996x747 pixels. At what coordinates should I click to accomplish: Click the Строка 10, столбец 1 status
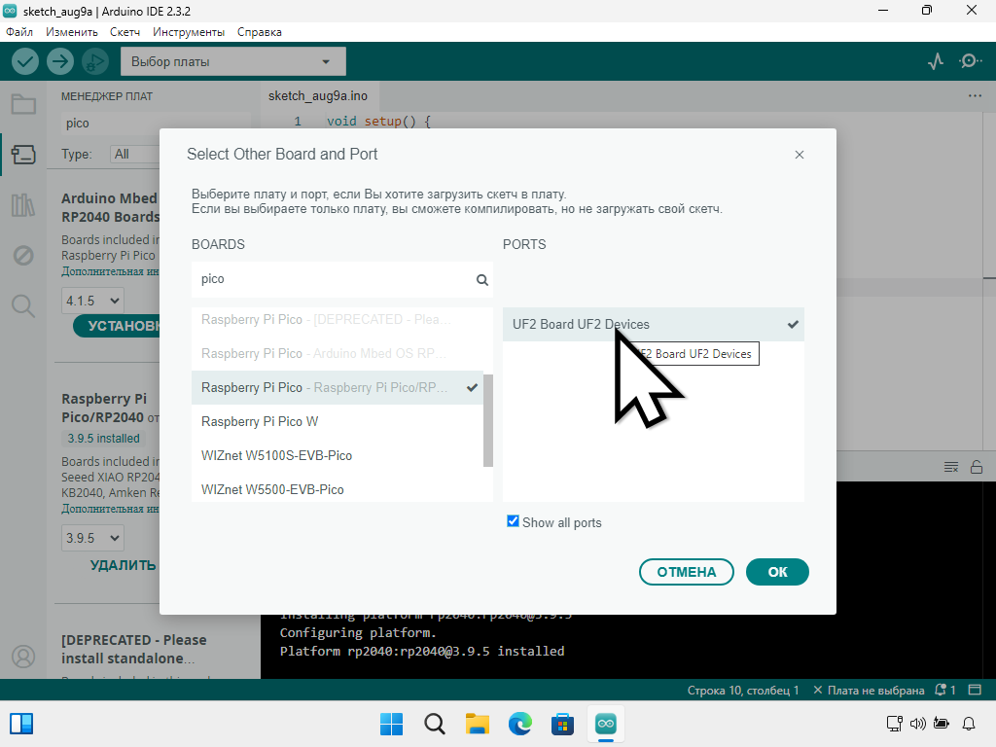point(742,690)
